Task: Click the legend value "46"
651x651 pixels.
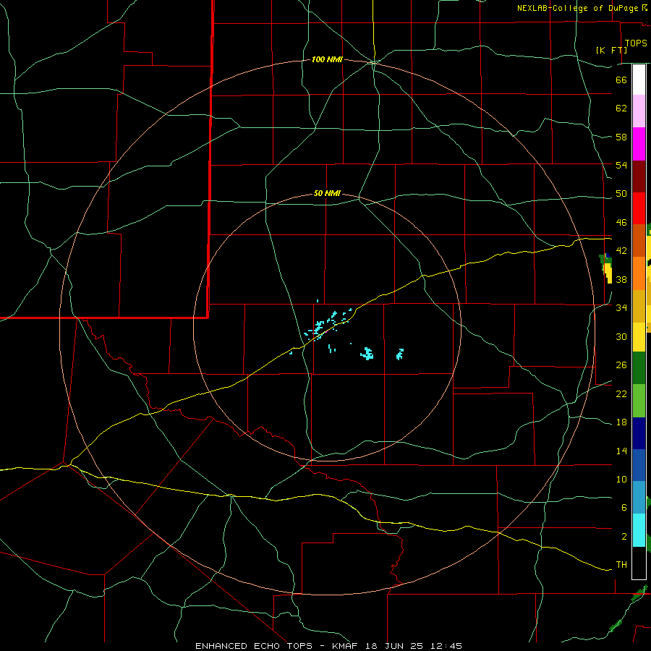Action: (621, 223)
